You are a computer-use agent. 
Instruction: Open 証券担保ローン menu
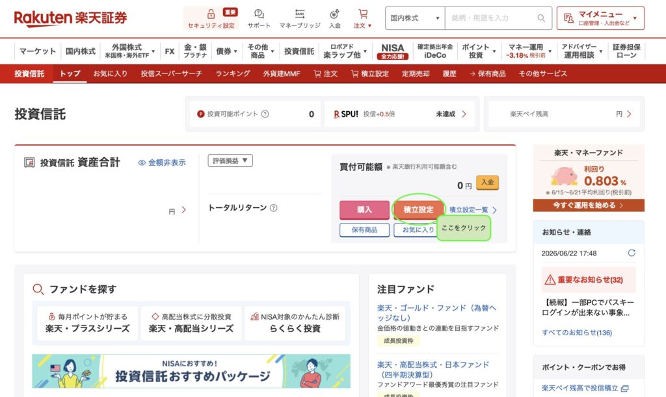point(626,51)
